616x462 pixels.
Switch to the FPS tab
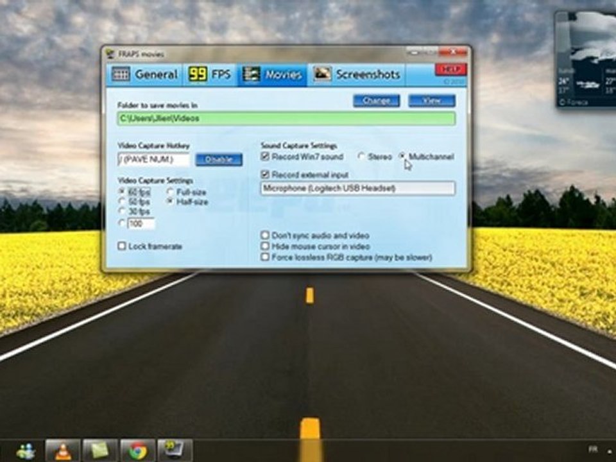click(210, 74)
